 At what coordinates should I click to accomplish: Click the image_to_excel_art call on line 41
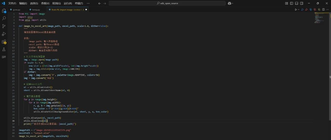[43, 136]
